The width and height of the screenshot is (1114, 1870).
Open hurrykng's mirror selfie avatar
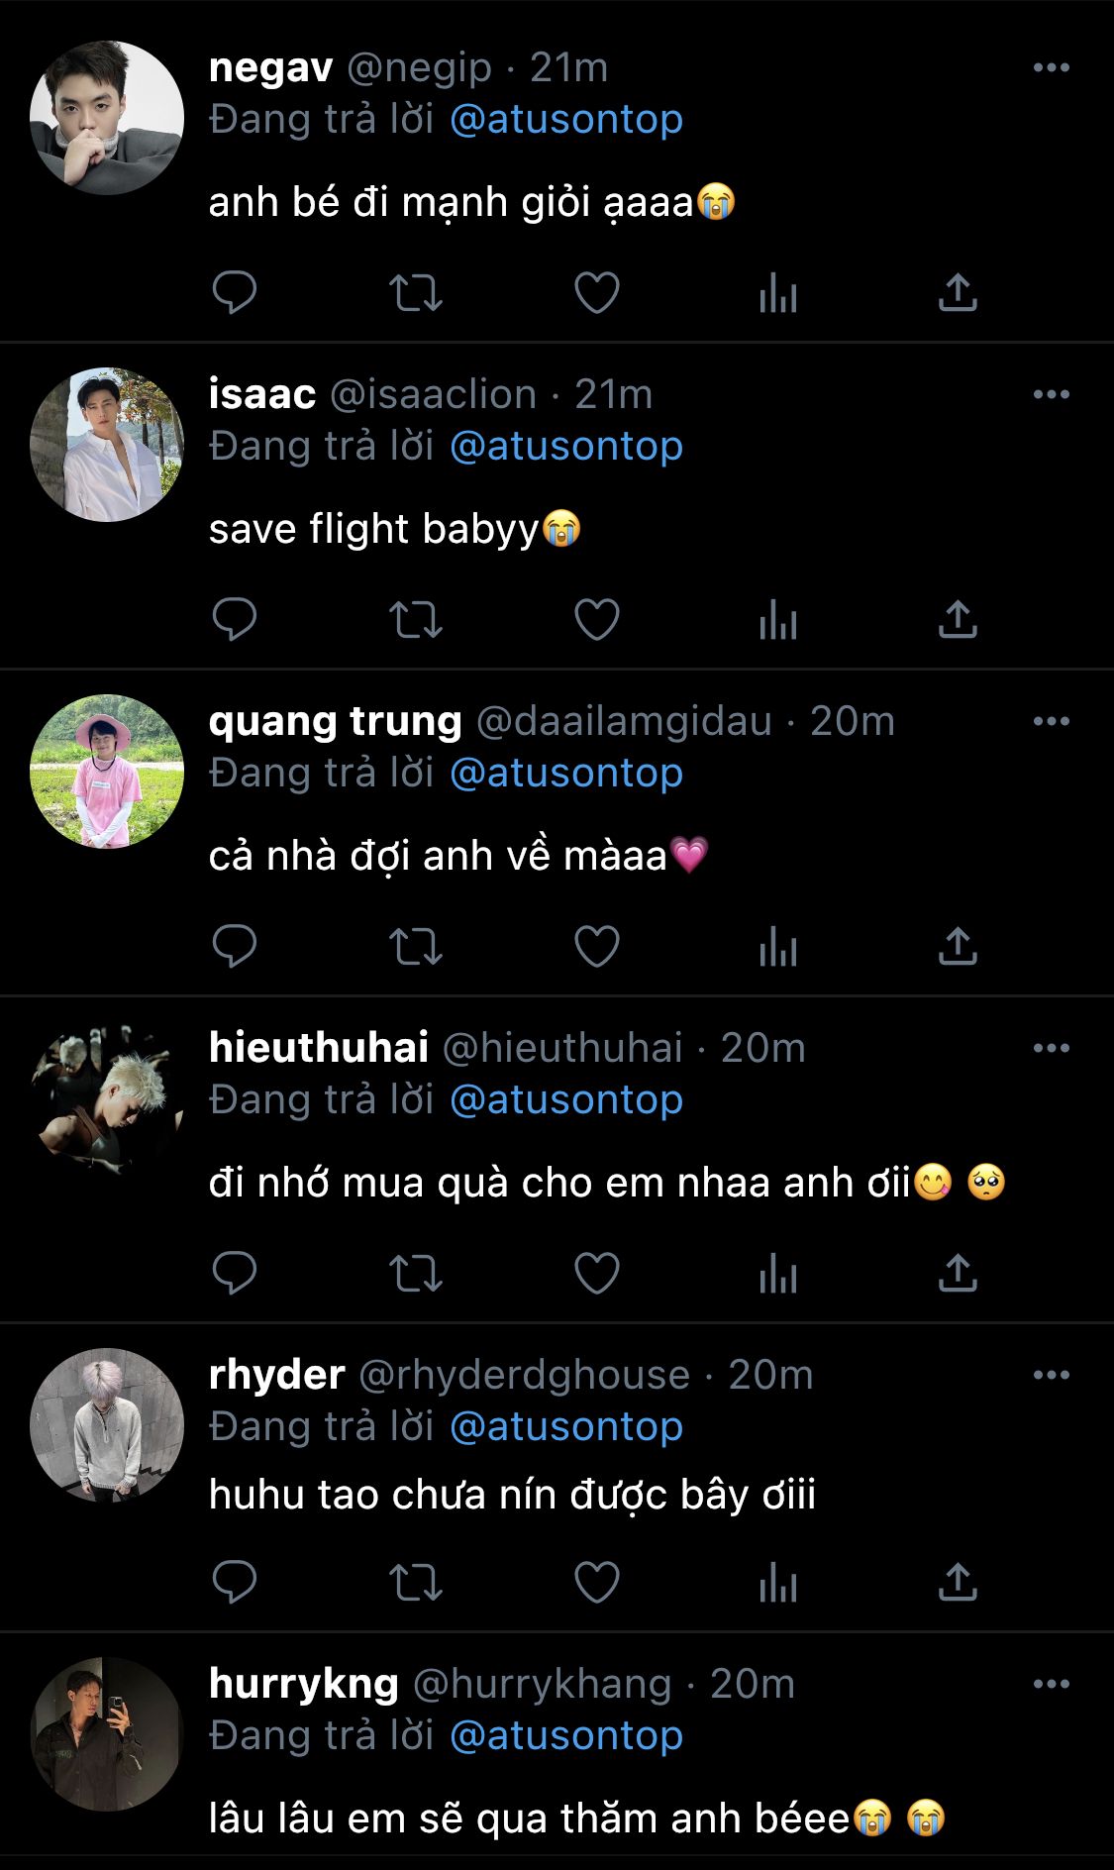(107, 1733)
